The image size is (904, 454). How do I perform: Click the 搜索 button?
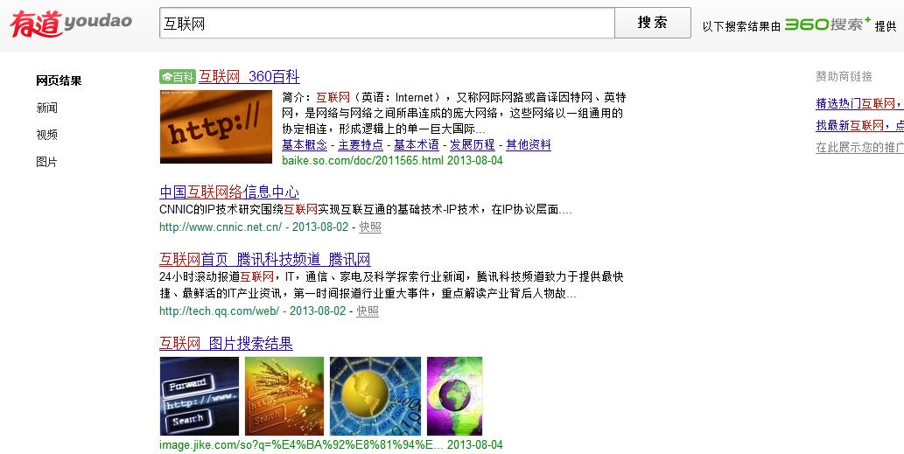pos(653,23)
